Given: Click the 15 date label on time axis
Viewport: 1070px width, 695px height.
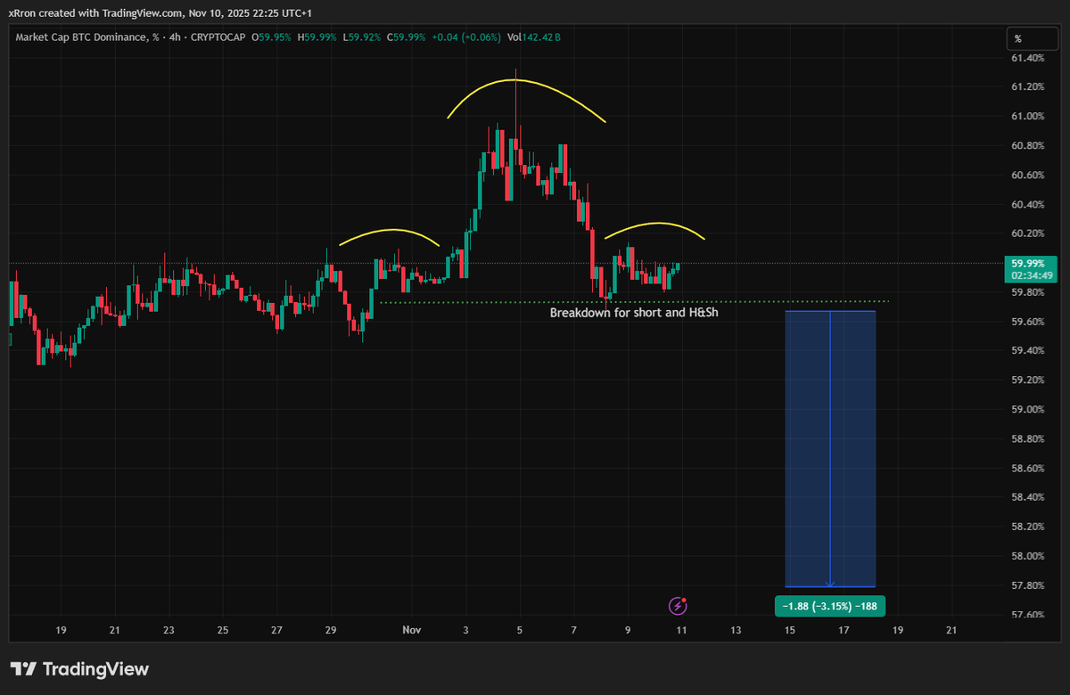Looking at the screenshot, I should click(789, 630).
